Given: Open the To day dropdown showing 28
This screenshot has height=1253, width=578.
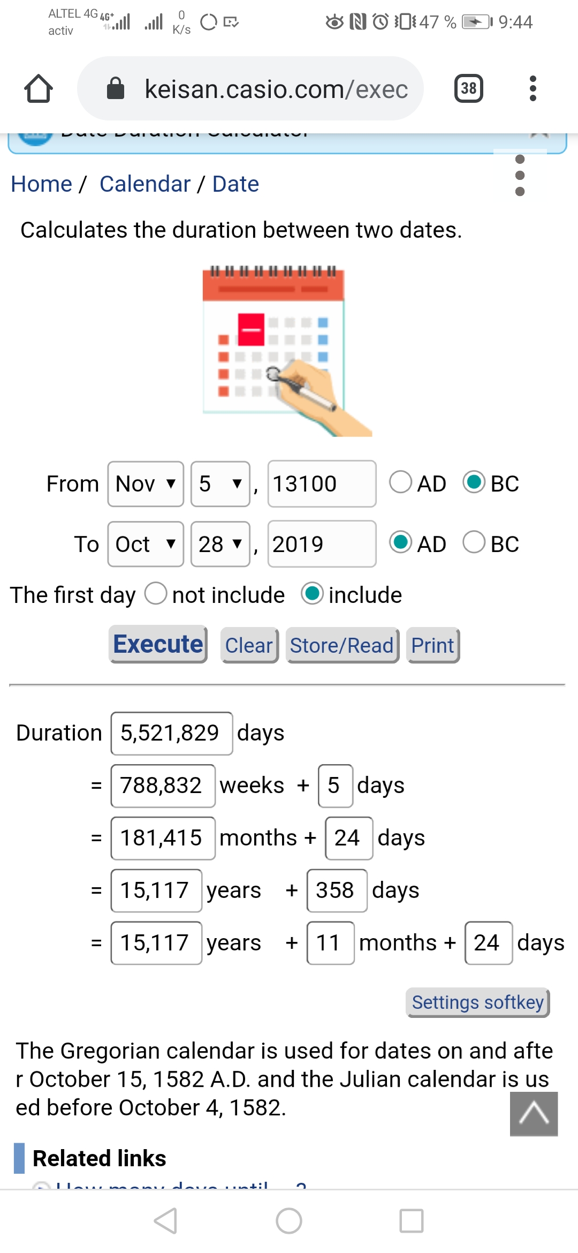Looking at the screenshot, I should [220, 544].
